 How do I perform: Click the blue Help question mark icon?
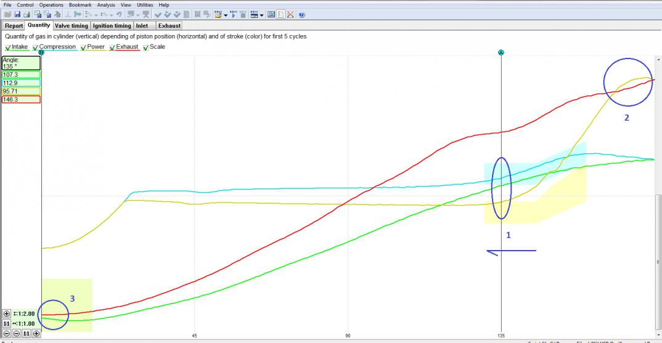[x=301, y=15]
